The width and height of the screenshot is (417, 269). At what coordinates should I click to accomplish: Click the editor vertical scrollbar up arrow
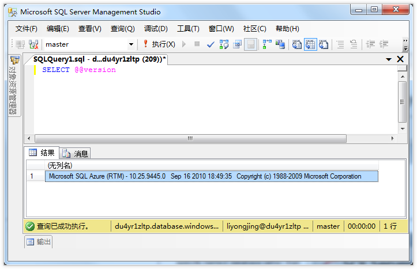coord(403,77)
